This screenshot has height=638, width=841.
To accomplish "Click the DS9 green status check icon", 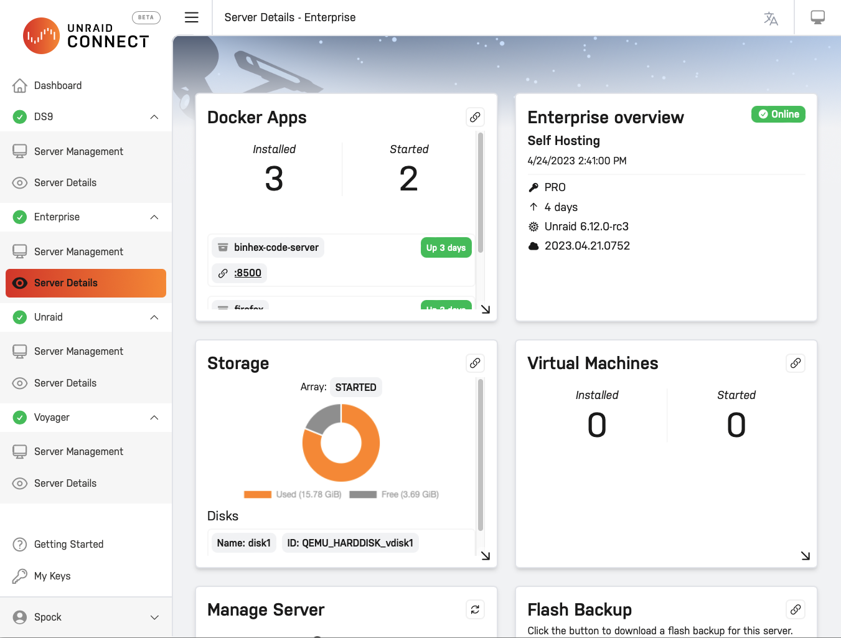I will click(x=20, y=116).
